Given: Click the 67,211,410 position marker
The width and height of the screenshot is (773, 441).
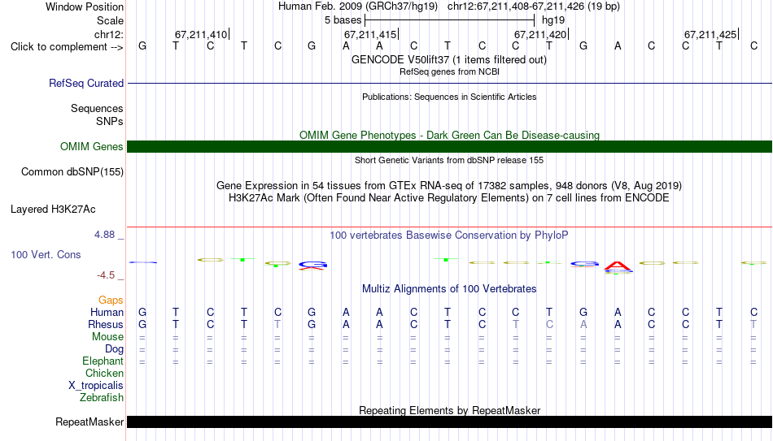Looking at the screenshot, I should point(202,34).
